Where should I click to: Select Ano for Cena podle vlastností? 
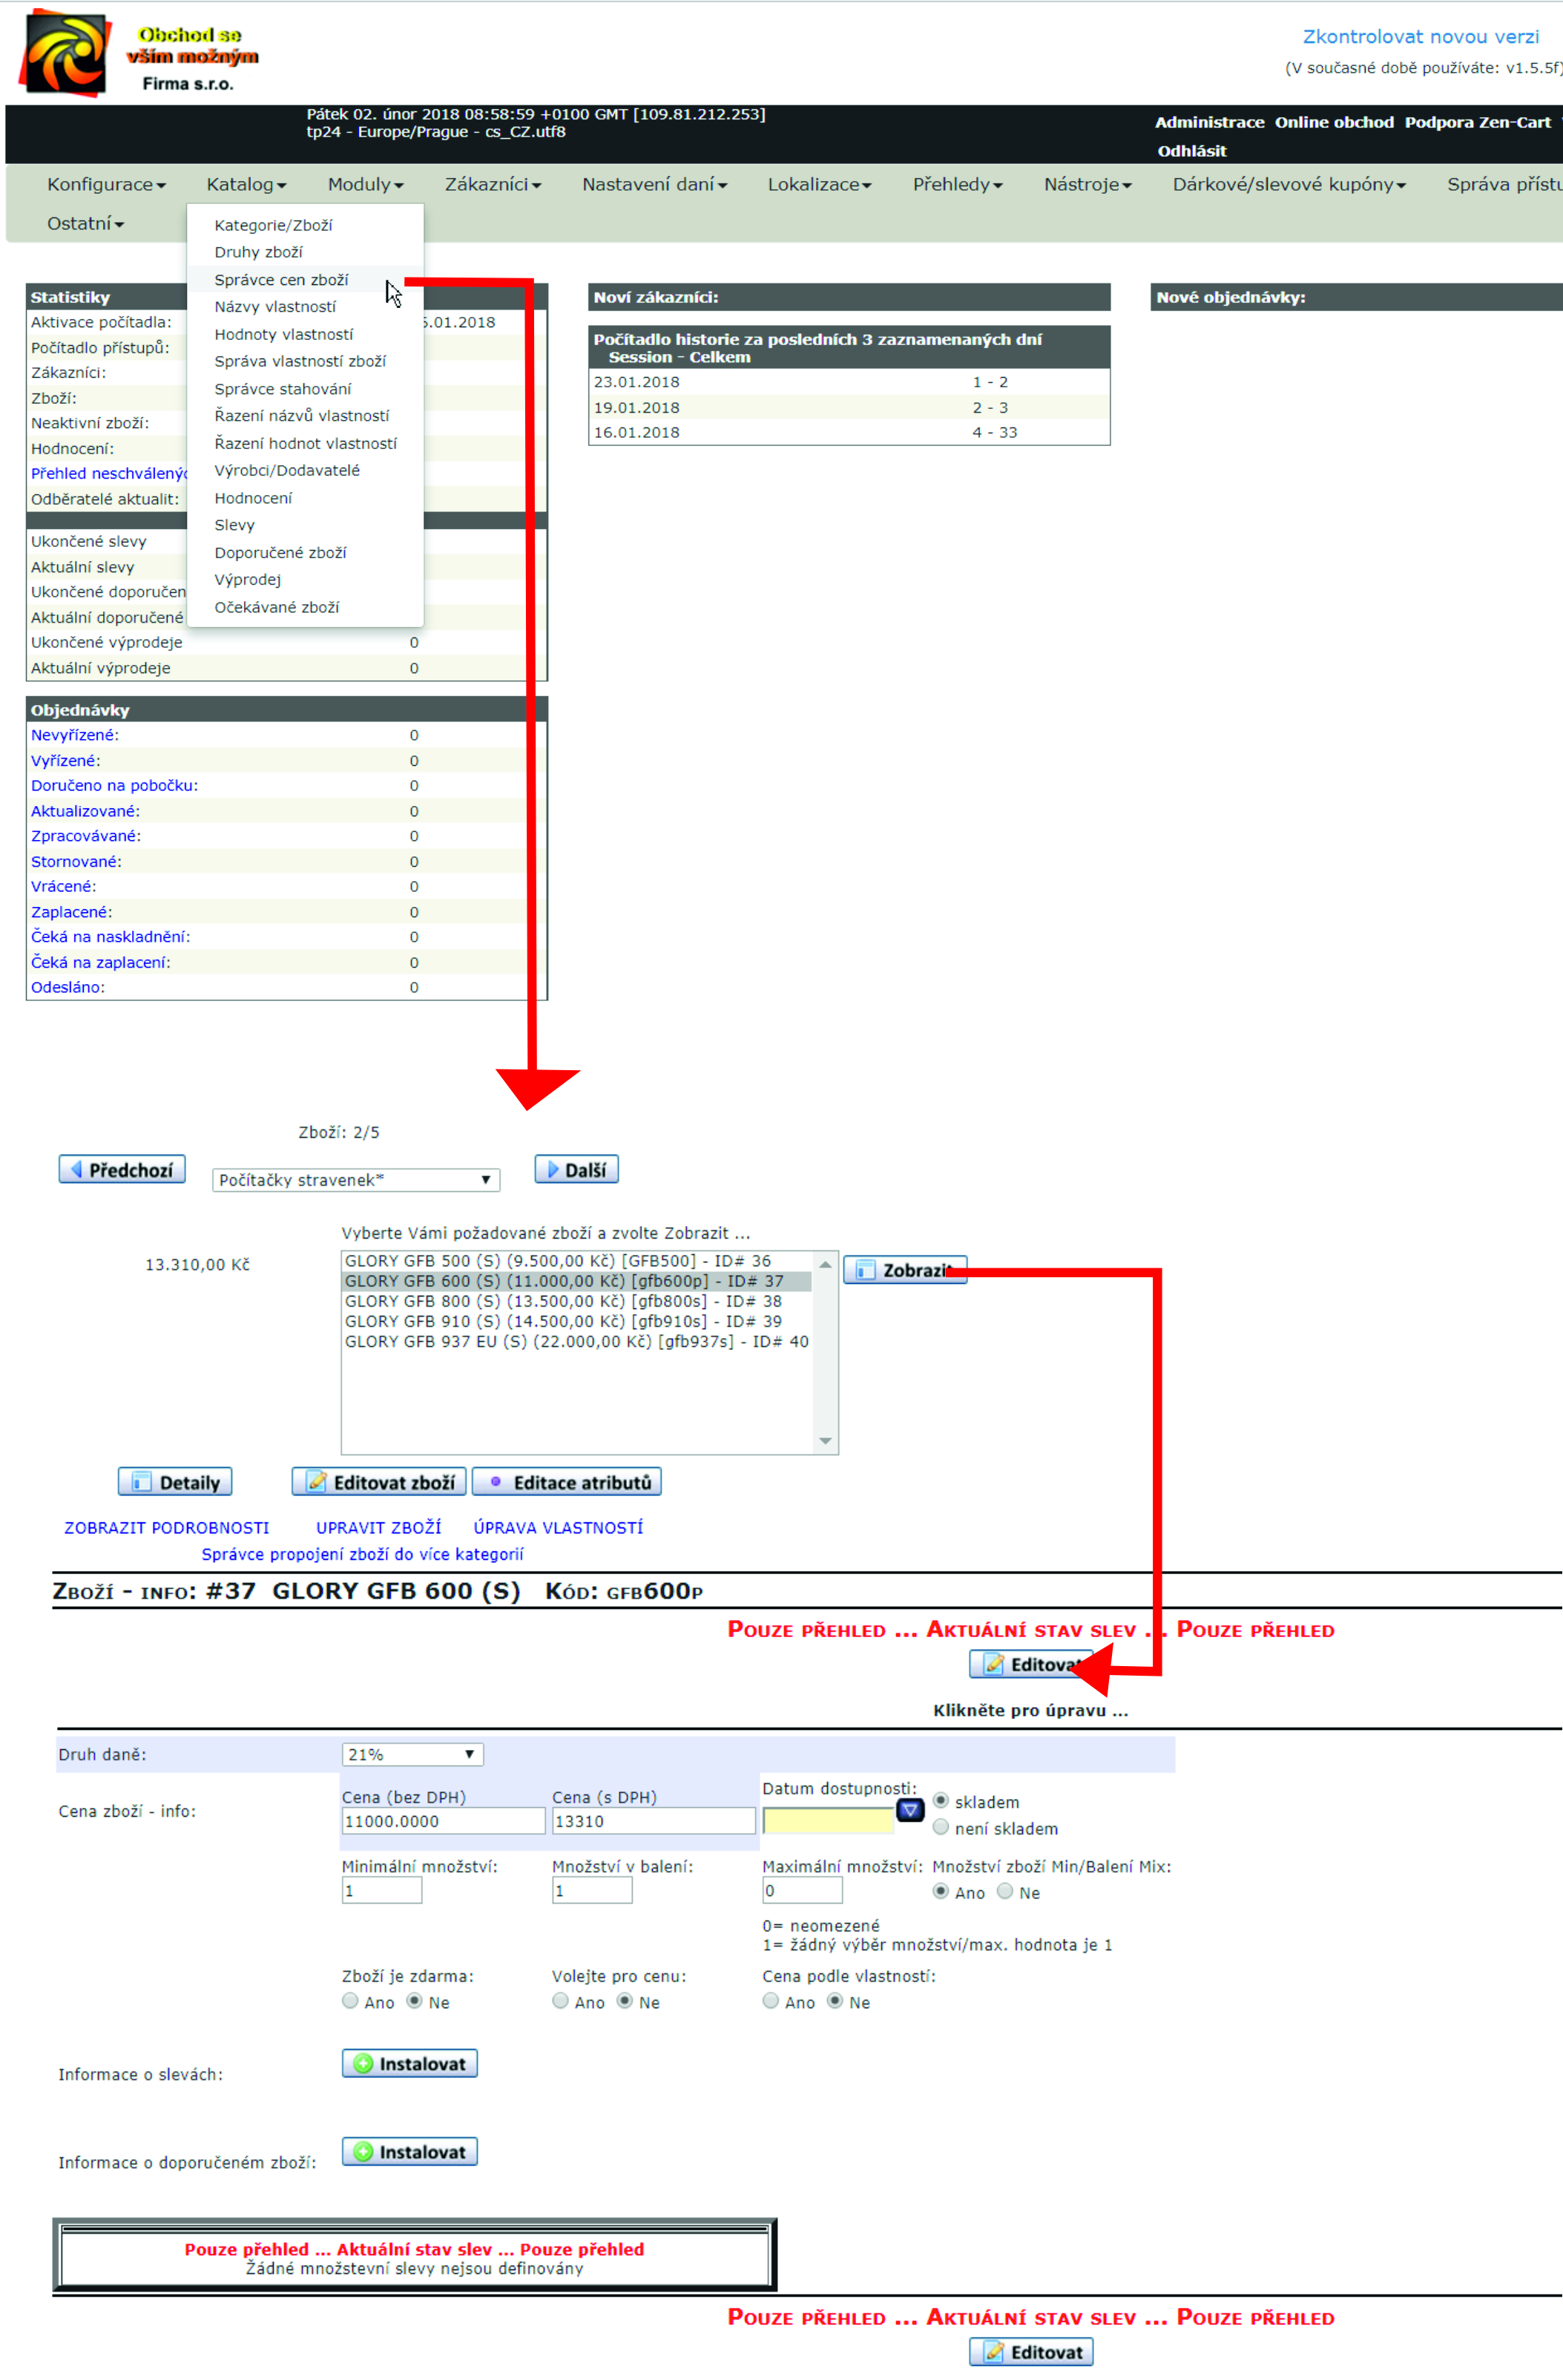(x=771, y=2001)
